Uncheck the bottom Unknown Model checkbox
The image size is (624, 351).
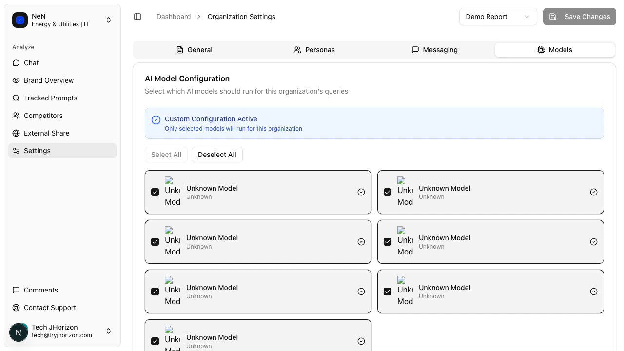tap(155, 341)
